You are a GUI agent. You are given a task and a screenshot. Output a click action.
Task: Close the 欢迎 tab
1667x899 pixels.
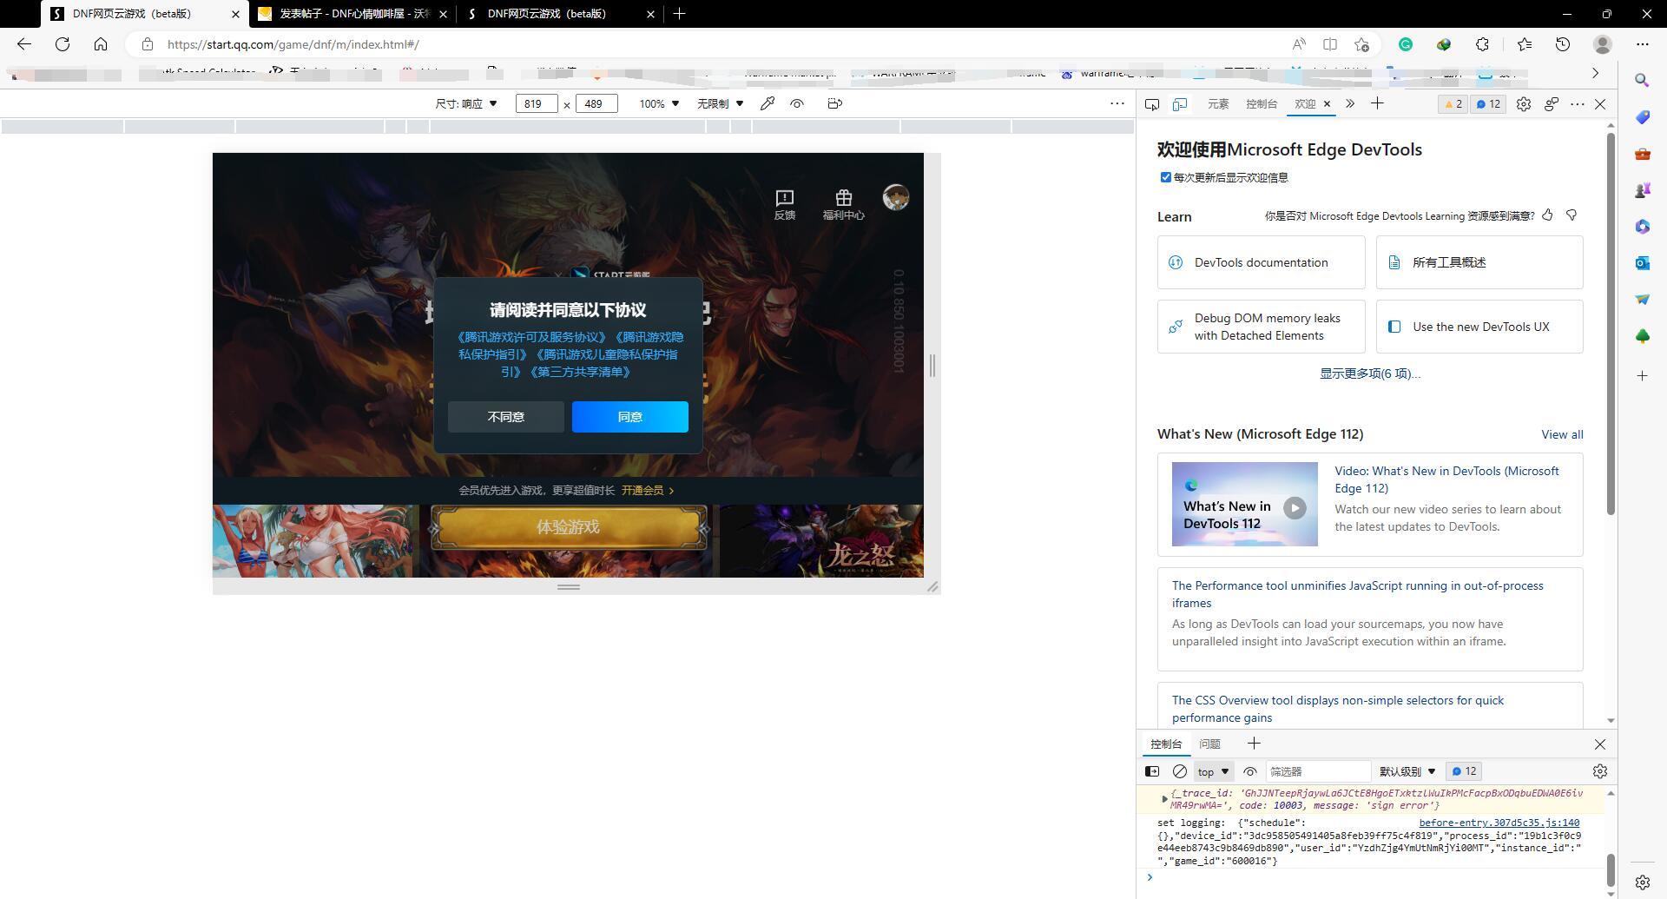pyautogui.click(x=1327, y=104)
